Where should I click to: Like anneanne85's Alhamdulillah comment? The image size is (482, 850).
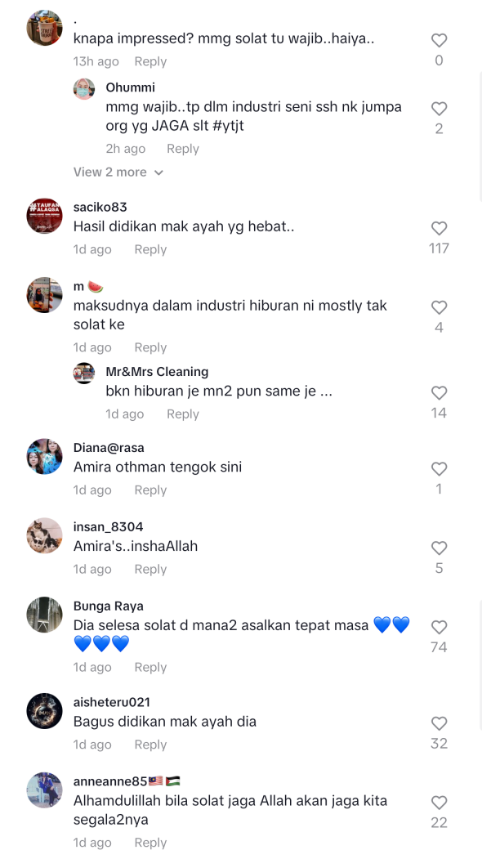click(439, 803)
